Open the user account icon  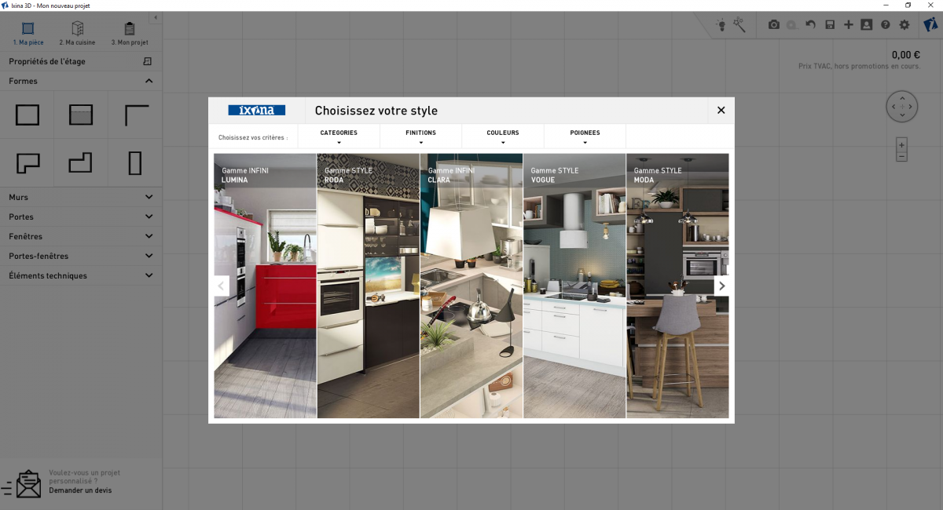coord(867,25)
